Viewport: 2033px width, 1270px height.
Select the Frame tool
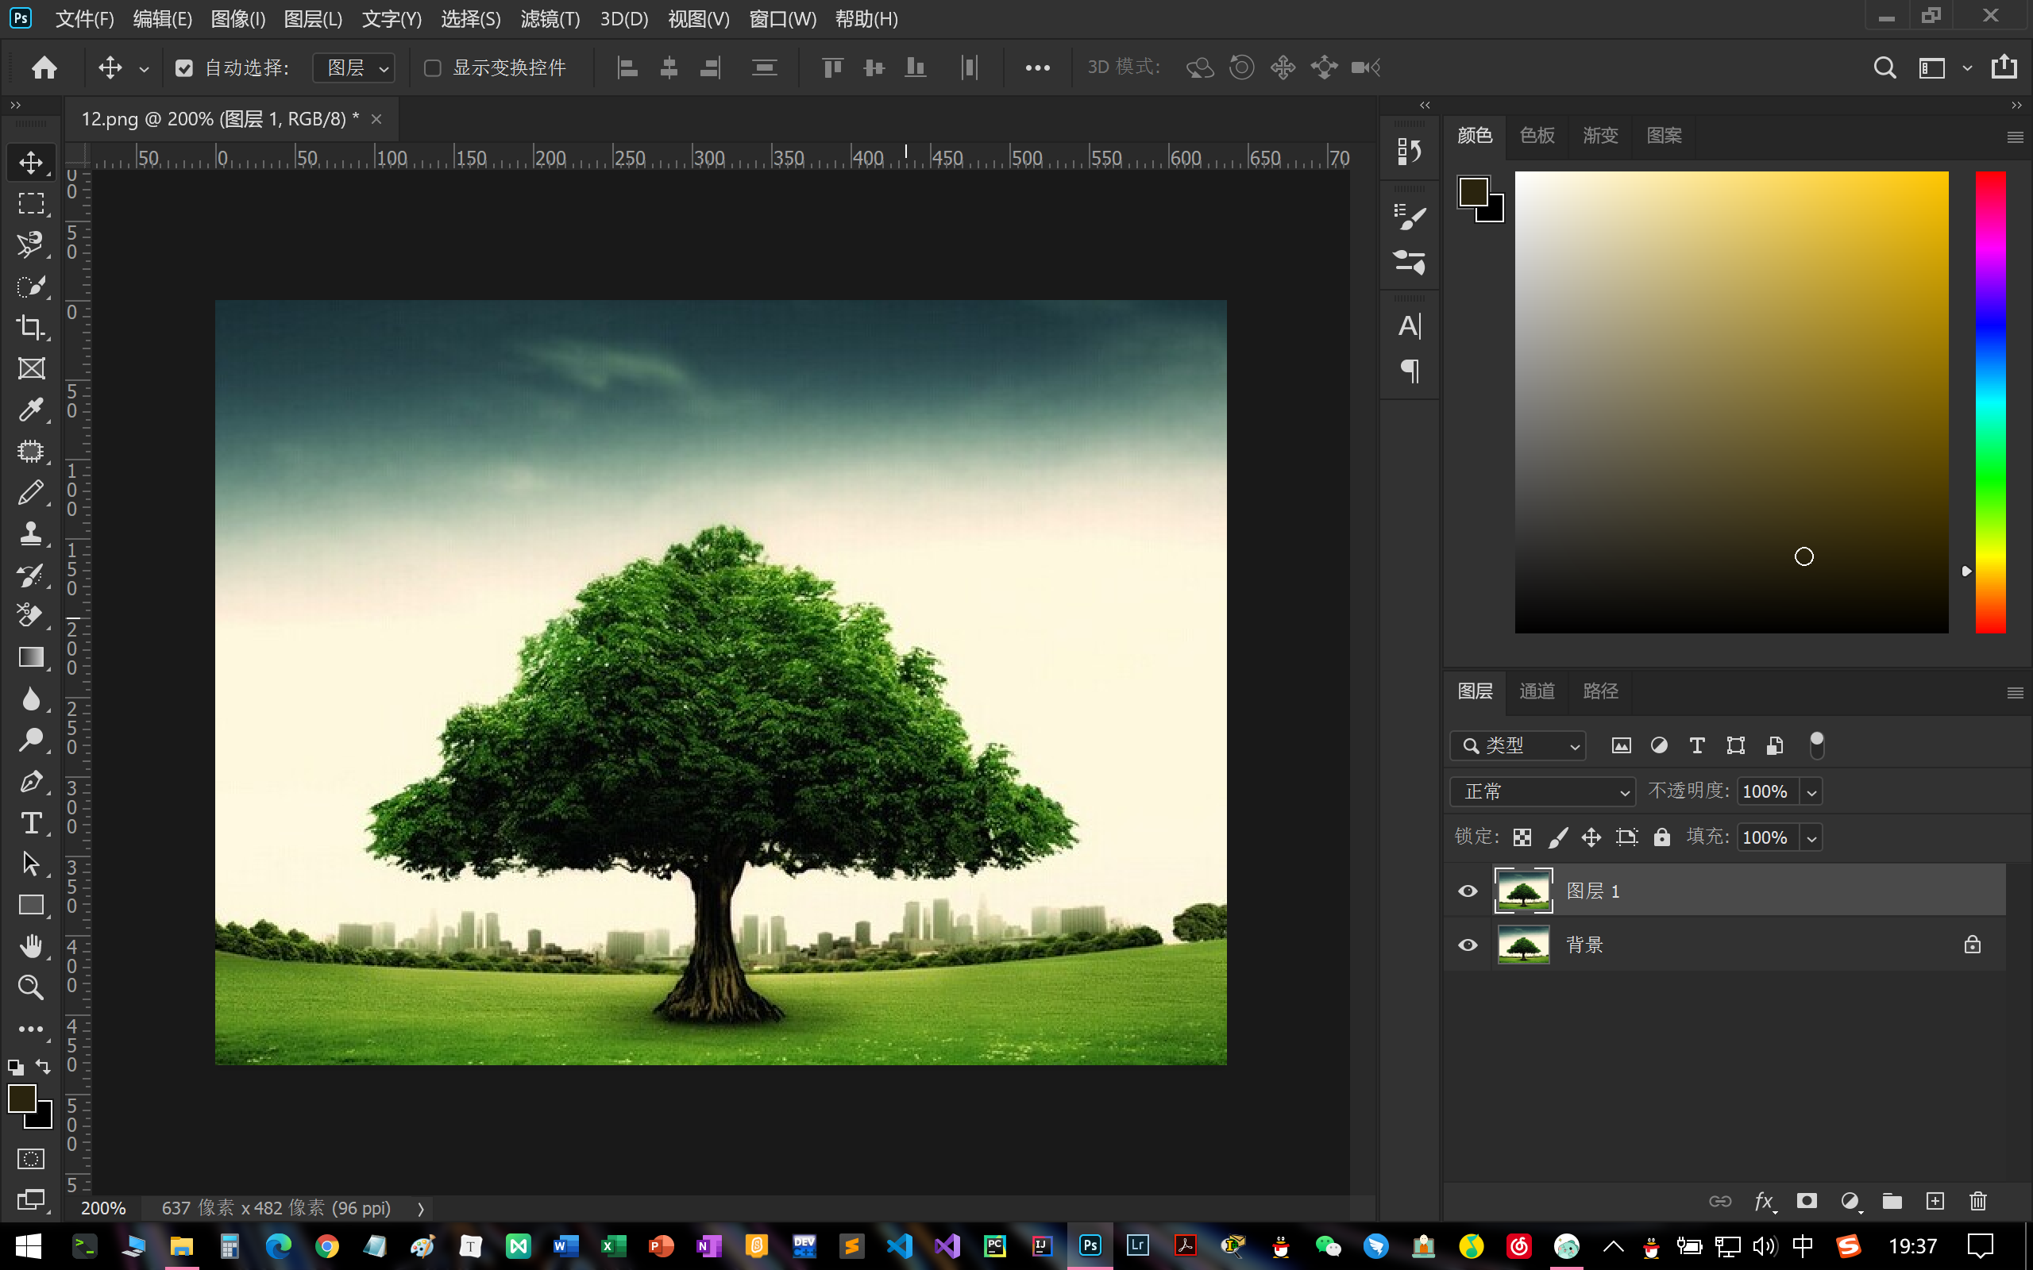[31, 368]
